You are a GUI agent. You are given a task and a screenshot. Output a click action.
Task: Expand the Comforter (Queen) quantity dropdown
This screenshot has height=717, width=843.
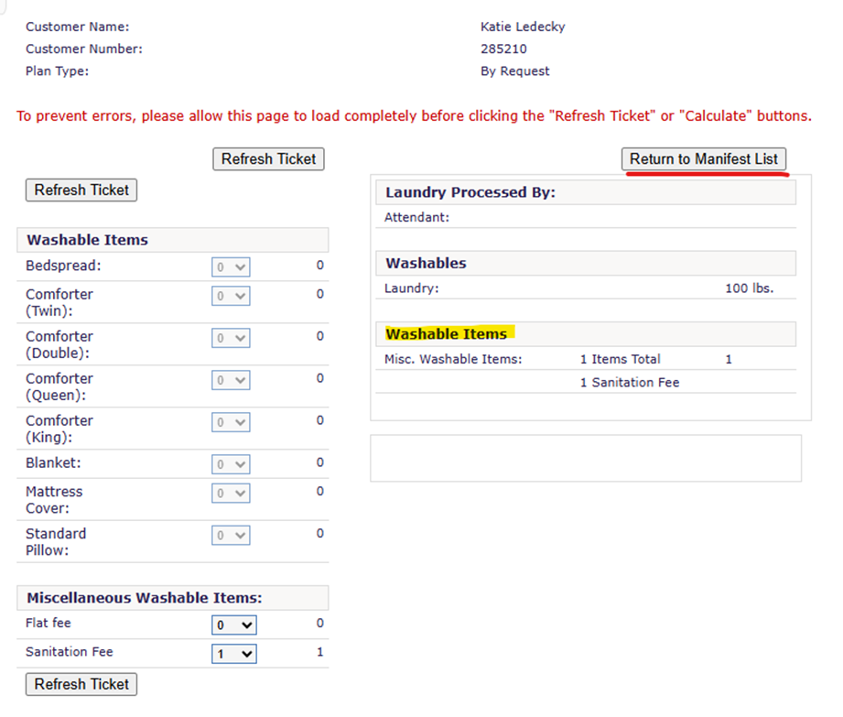click(231, 380)
